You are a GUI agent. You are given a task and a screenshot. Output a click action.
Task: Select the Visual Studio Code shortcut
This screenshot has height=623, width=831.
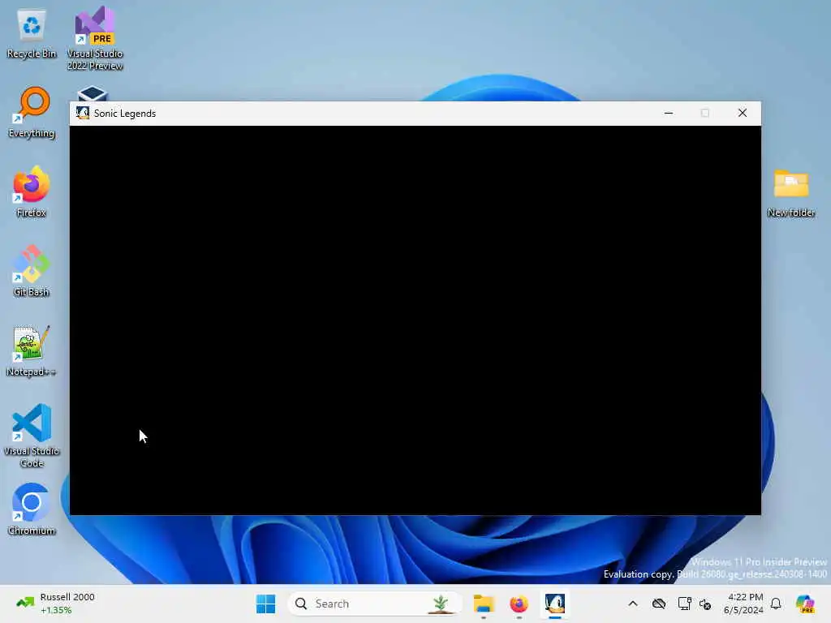(32, 436)
